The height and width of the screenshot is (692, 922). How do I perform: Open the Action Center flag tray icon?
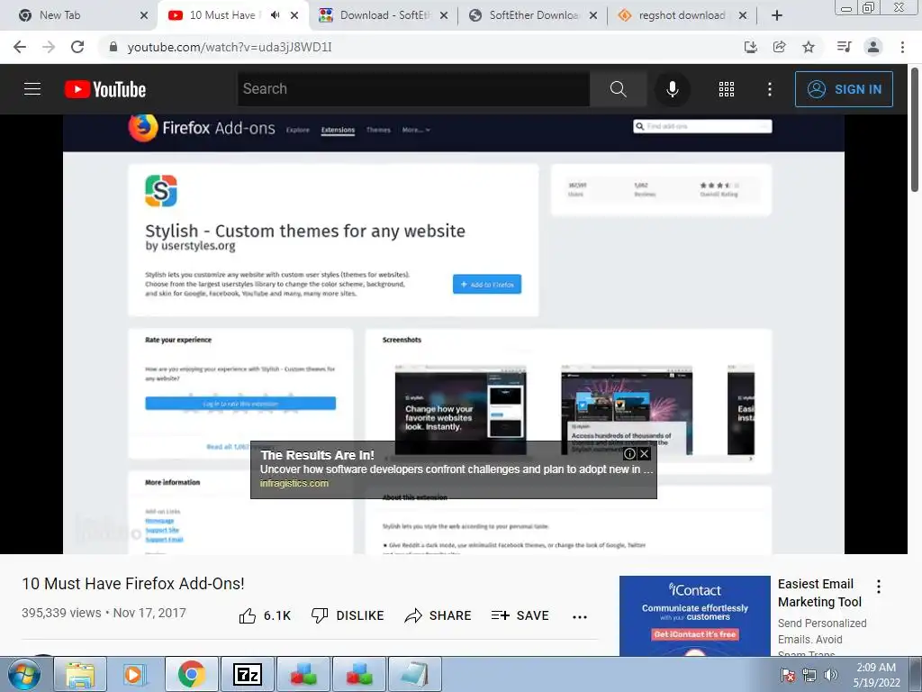788,675
